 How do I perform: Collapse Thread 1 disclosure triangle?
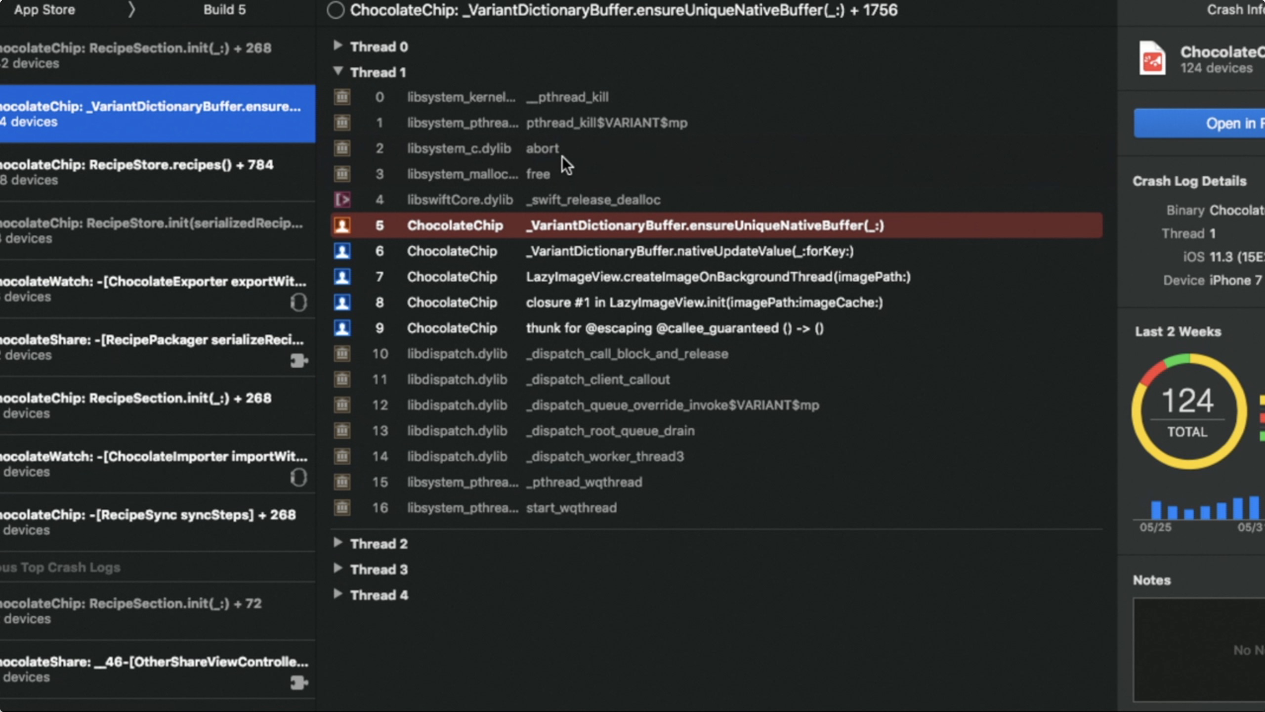[338, 71]
